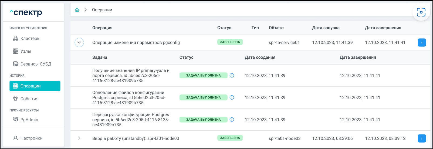Click the screen capture icon at top right
This screenshot has height=149, width=433.
click(421, 12)
